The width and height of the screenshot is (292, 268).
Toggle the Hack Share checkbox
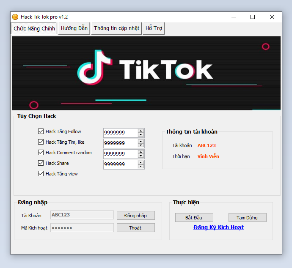click(41, 163)
